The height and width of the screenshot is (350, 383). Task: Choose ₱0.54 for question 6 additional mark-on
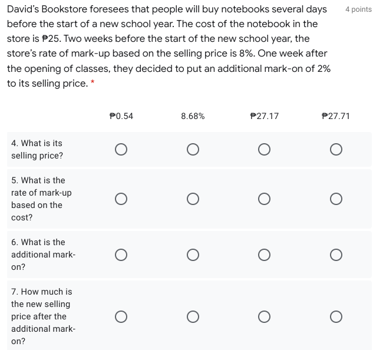[x=121, y=255]
